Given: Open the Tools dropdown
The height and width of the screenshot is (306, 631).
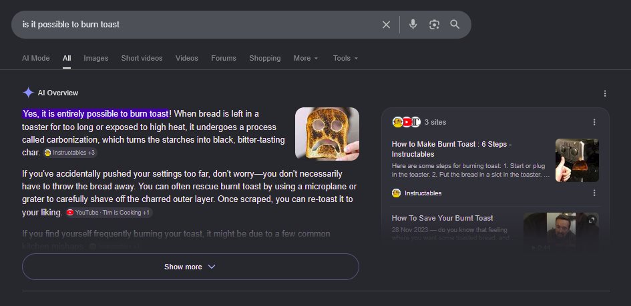Looking at the screenshot, I should click(345, 58).
